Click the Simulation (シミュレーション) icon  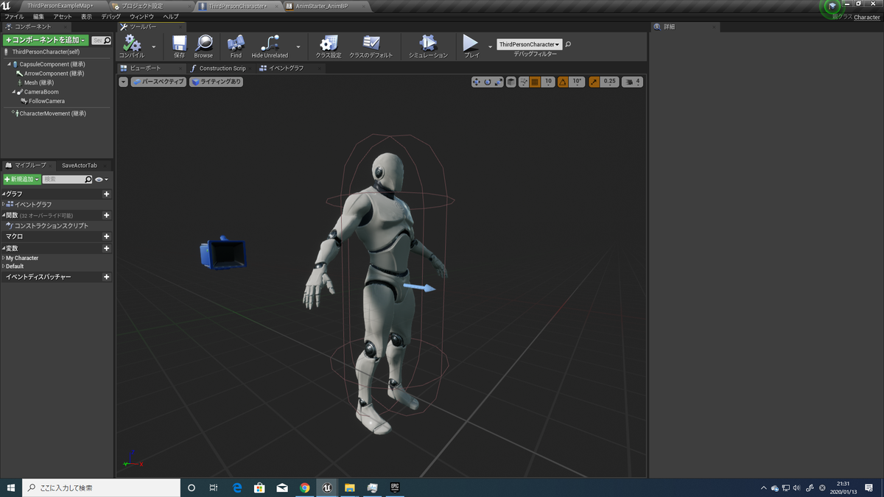point(427,43)
